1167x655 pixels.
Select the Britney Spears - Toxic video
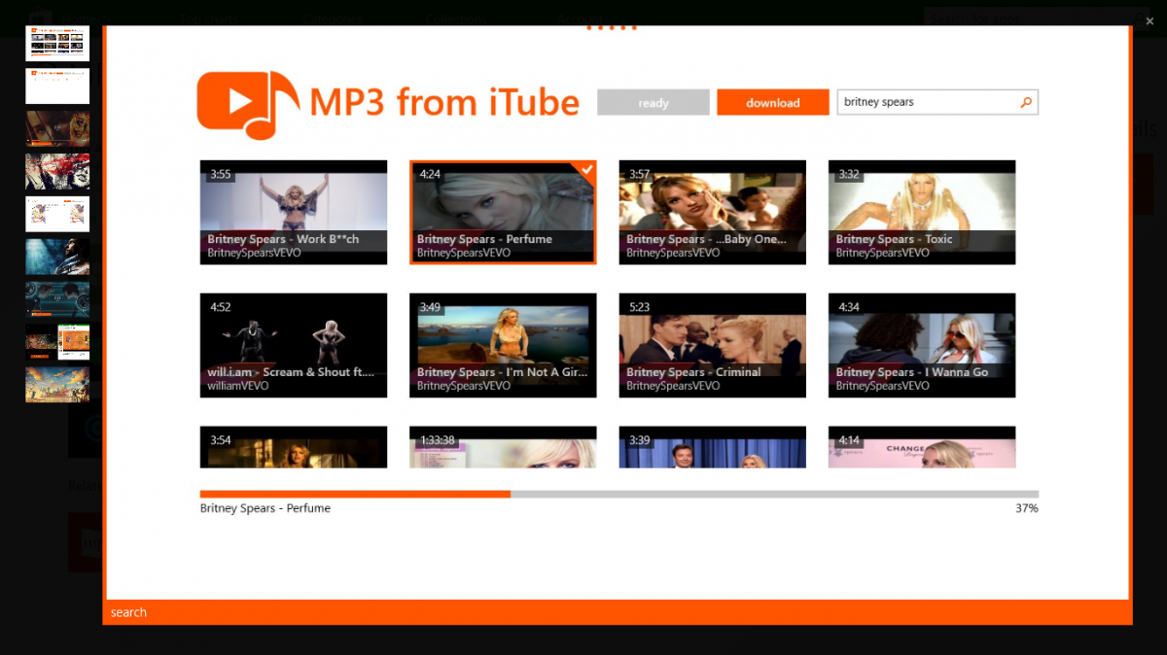pyautogui.click(x=922, y=212)
